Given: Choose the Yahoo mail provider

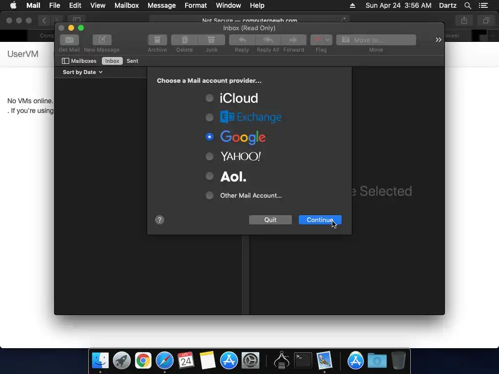Looking at the screenshot, I should pos(210,156).
